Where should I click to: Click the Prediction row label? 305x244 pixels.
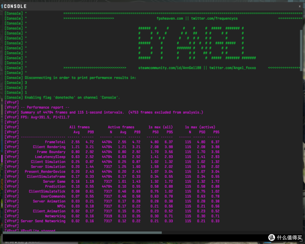click(55, 186)
